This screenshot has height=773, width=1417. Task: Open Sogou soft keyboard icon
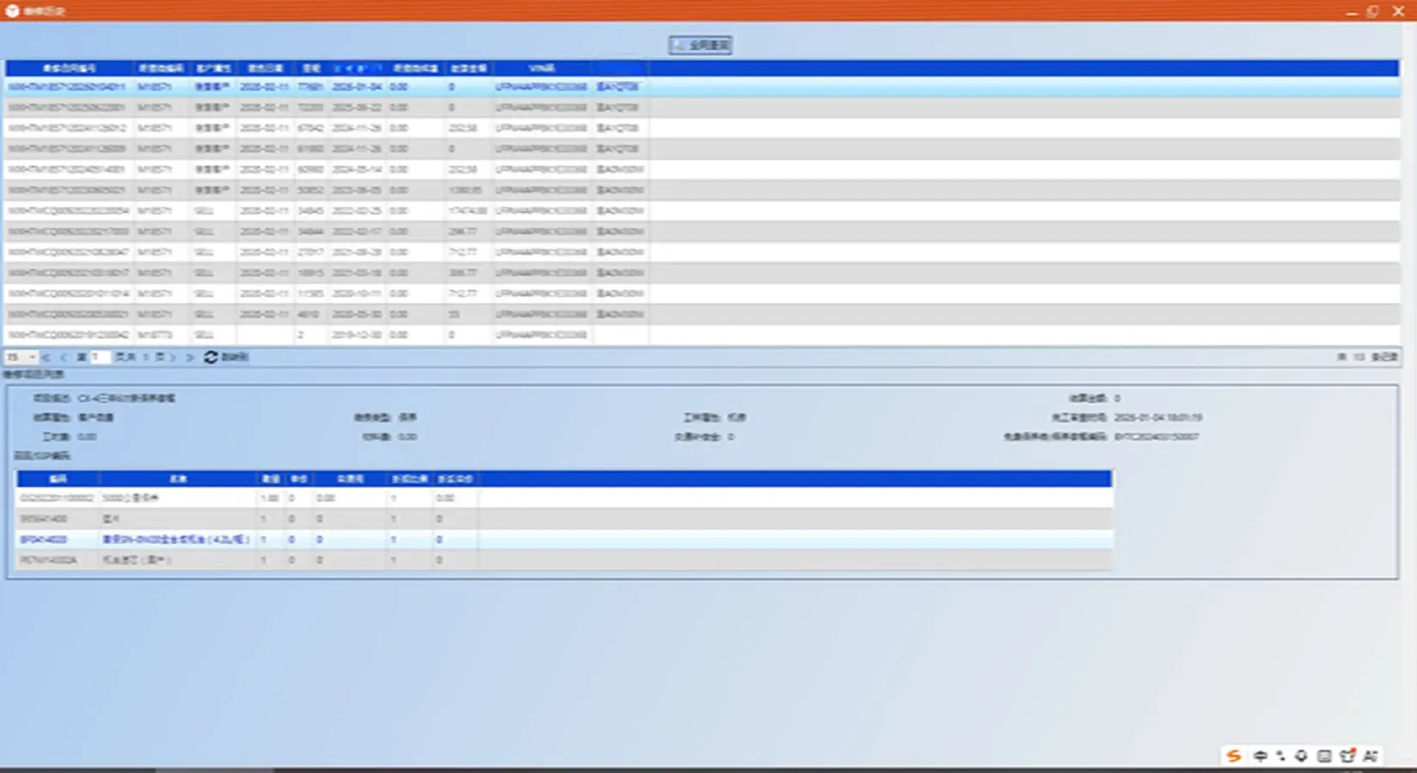(1324, 756)
